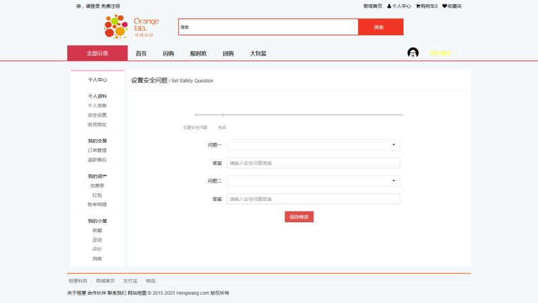Open 商城首页 link in top bar
Screen dimensions: 538x303
[373, 6]
